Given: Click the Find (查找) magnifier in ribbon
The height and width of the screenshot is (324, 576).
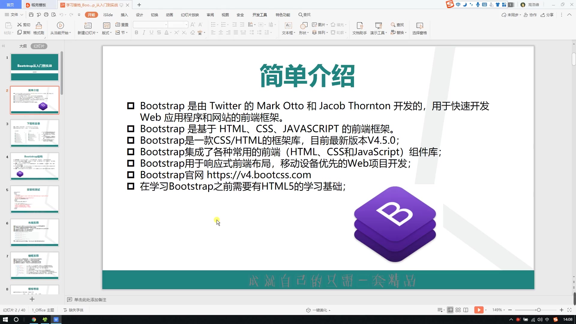Looking at the screenshot, I should click(397, 25).
